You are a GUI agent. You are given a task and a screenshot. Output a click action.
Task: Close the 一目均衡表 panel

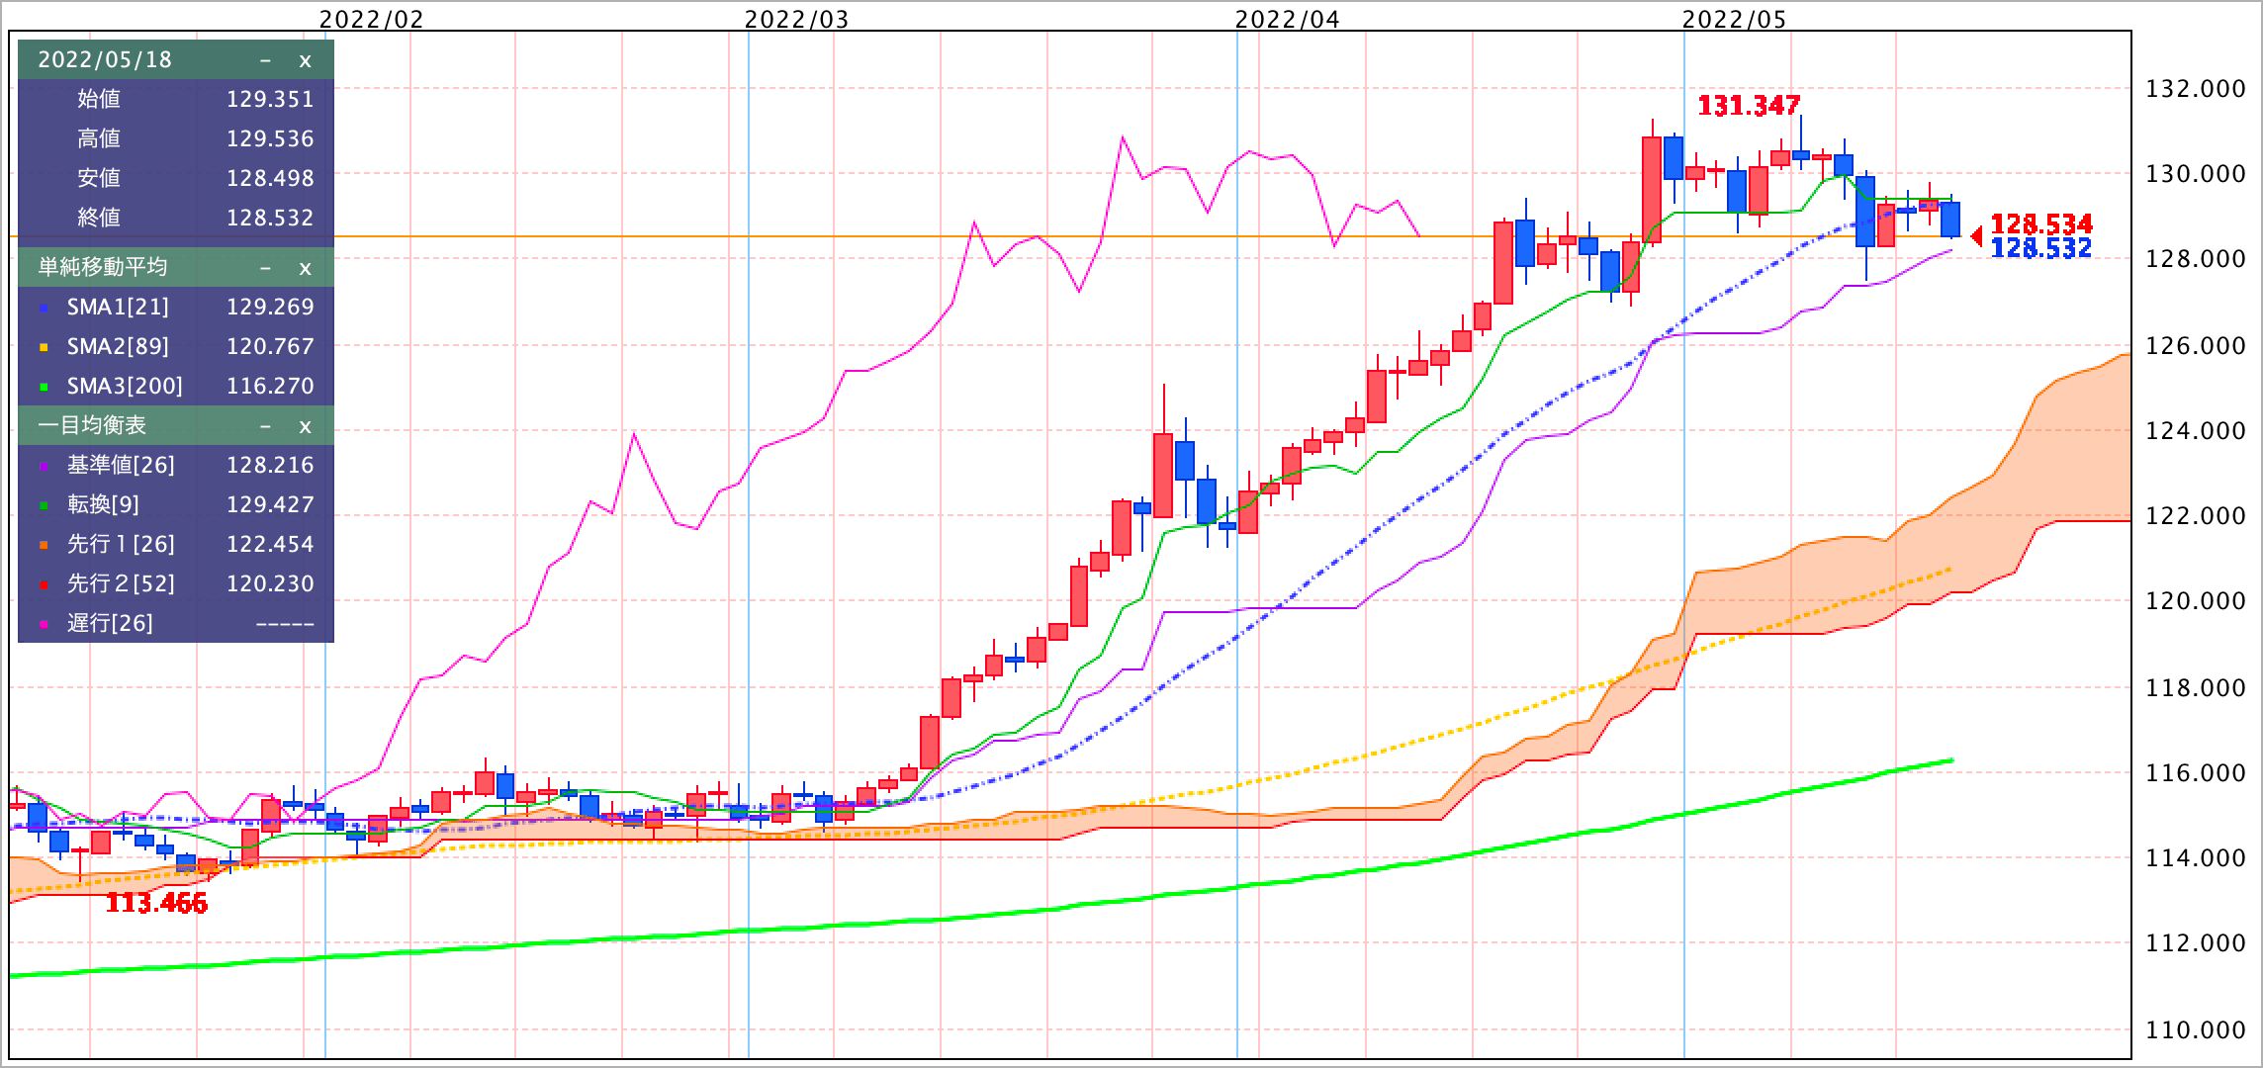[305, 426]
